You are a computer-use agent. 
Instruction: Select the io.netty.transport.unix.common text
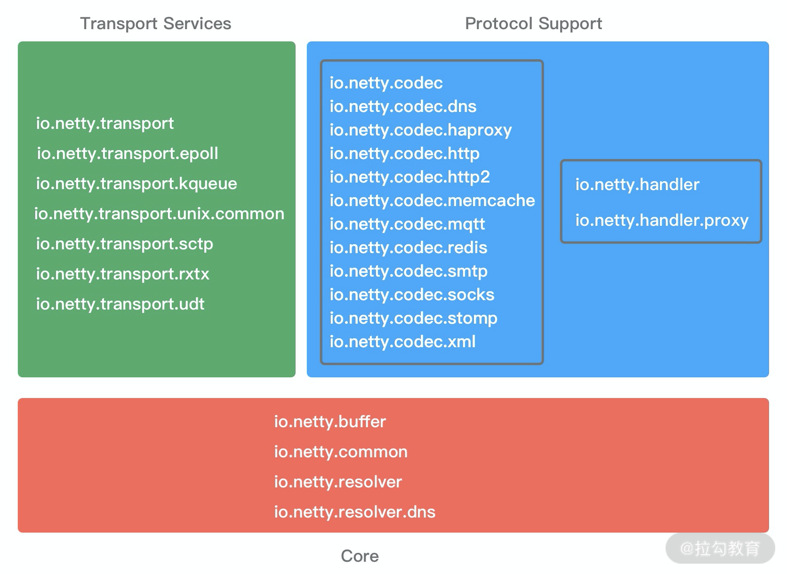click(x=159, y=214)
